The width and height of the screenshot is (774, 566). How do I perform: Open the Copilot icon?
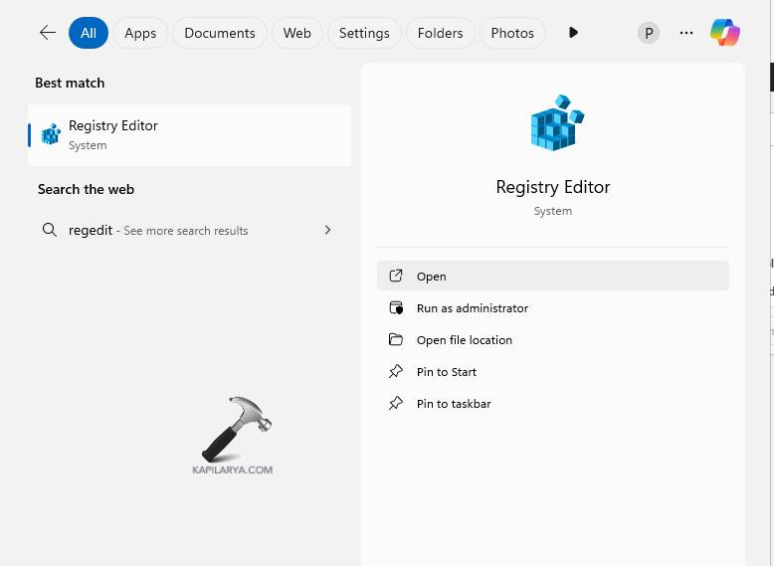[x=724, y=33]
